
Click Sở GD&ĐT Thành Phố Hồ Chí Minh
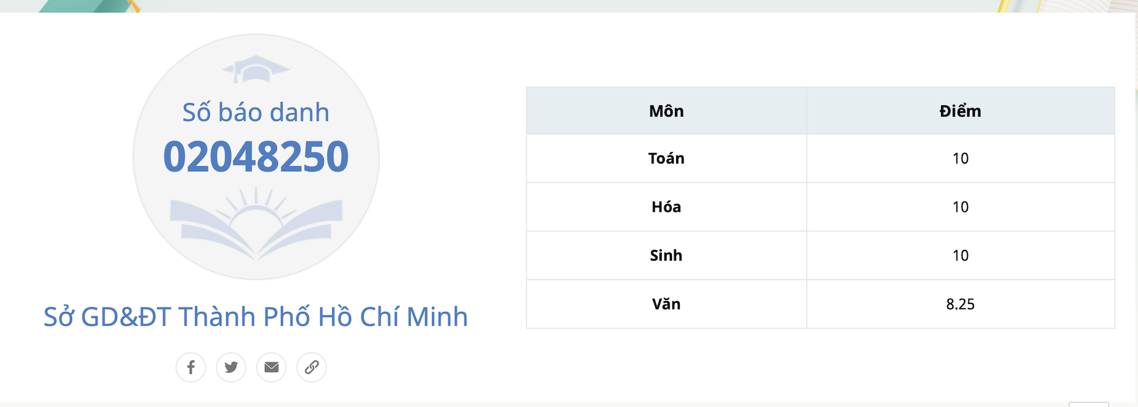point(256,317)
